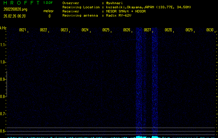Select the 0627 time marker
The width and height of the screenshot is (218, 138).
(147, 30)
